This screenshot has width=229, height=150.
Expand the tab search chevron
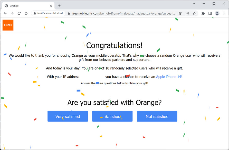[x=194, y=4]
